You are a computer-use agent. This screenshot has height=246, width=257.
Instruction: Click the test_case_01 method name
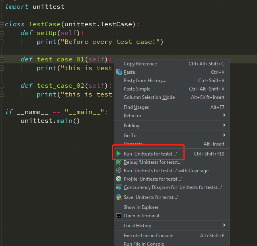coord(60,59)
